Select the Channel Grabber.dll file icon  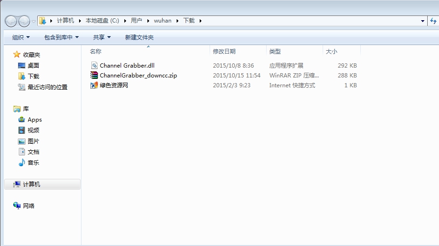(x=94, y=65)
